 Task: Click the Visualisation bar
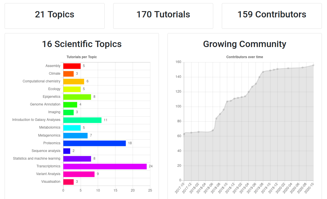pyautogui.click(x=68, y=182)
